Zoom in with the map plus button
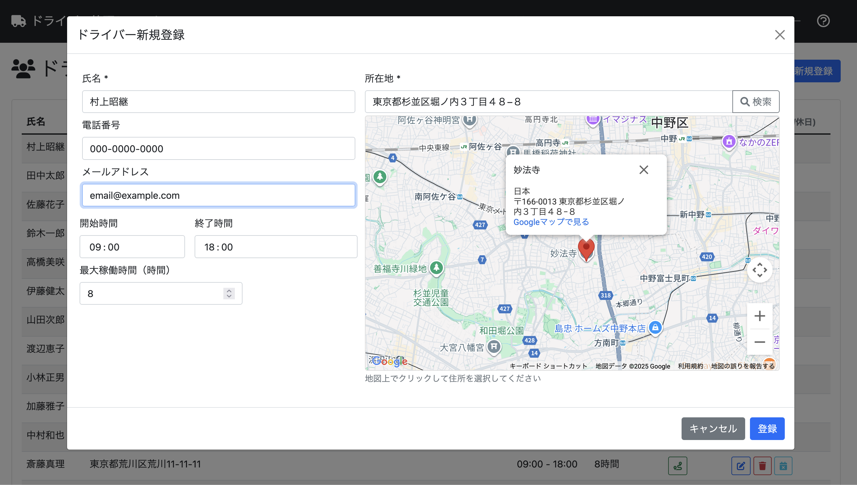This screenshot has height=485, width=857. (760, 316)
